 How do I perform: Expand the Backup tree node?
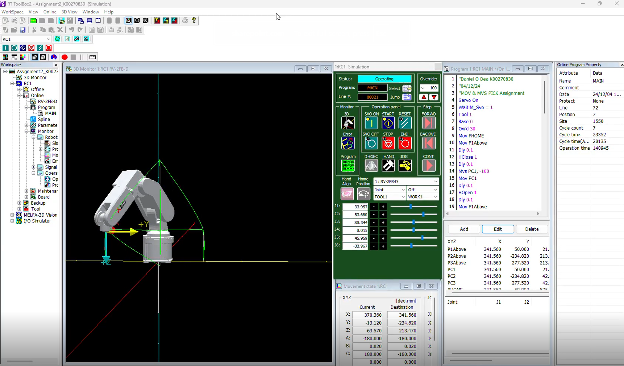[19, 203]
